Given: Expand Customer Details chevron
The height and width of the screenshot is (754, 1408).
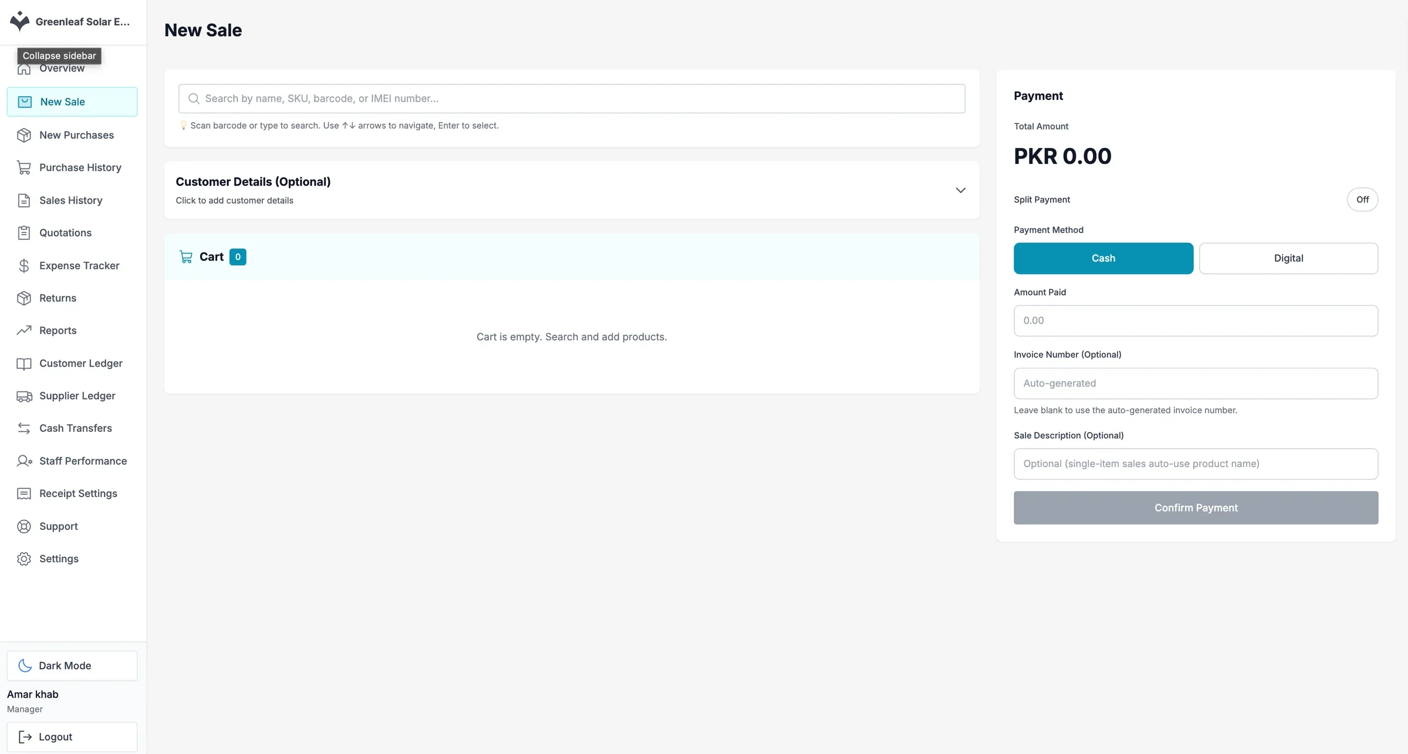Looking at the screenshot, I should (960, 190).
